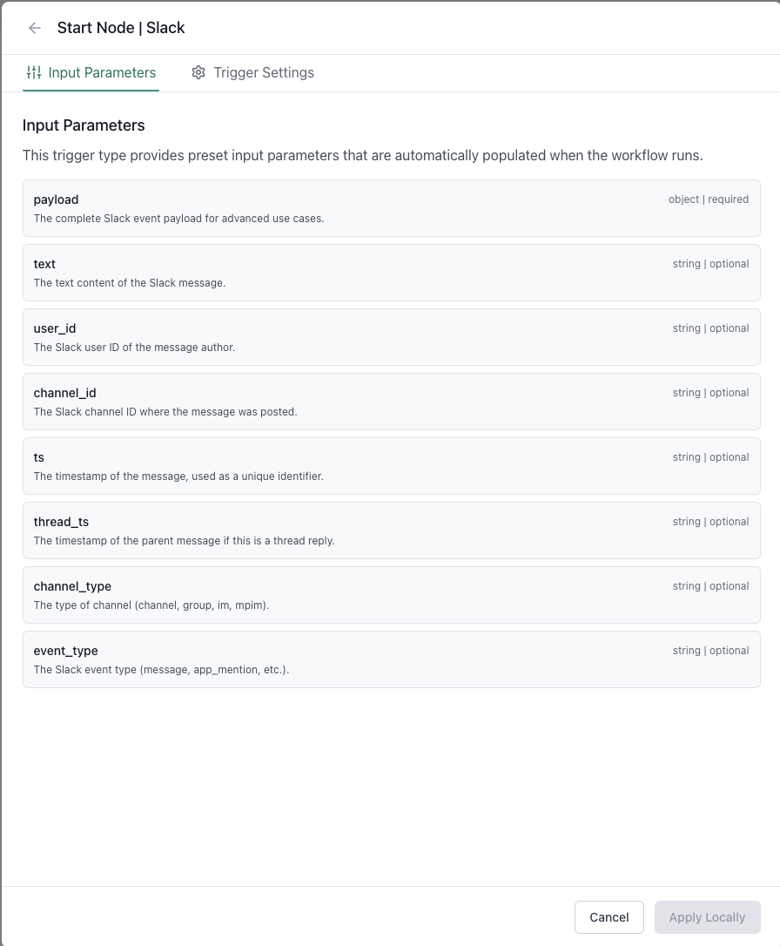Click the thread_ts parameter entry
This screenshot has width=780, height=946.
point(390,530)
